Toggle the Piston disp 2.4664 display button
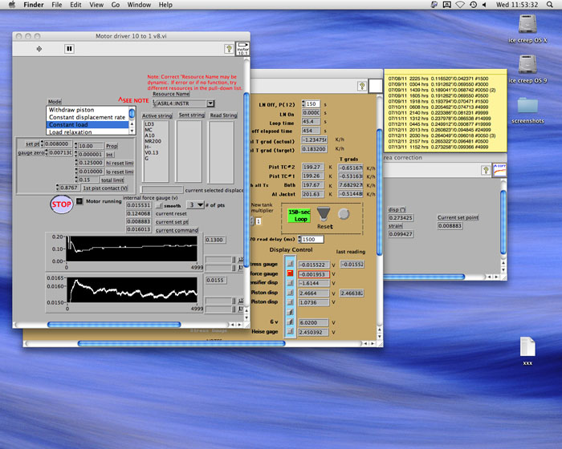The width and height of the screenshot is (562, 449). point(290,294)
